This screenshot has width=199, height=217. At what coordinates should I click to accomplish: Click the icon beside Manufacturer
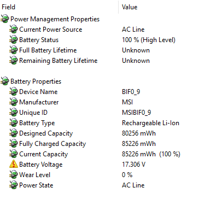pyautogui.click(x=14, y=102)
